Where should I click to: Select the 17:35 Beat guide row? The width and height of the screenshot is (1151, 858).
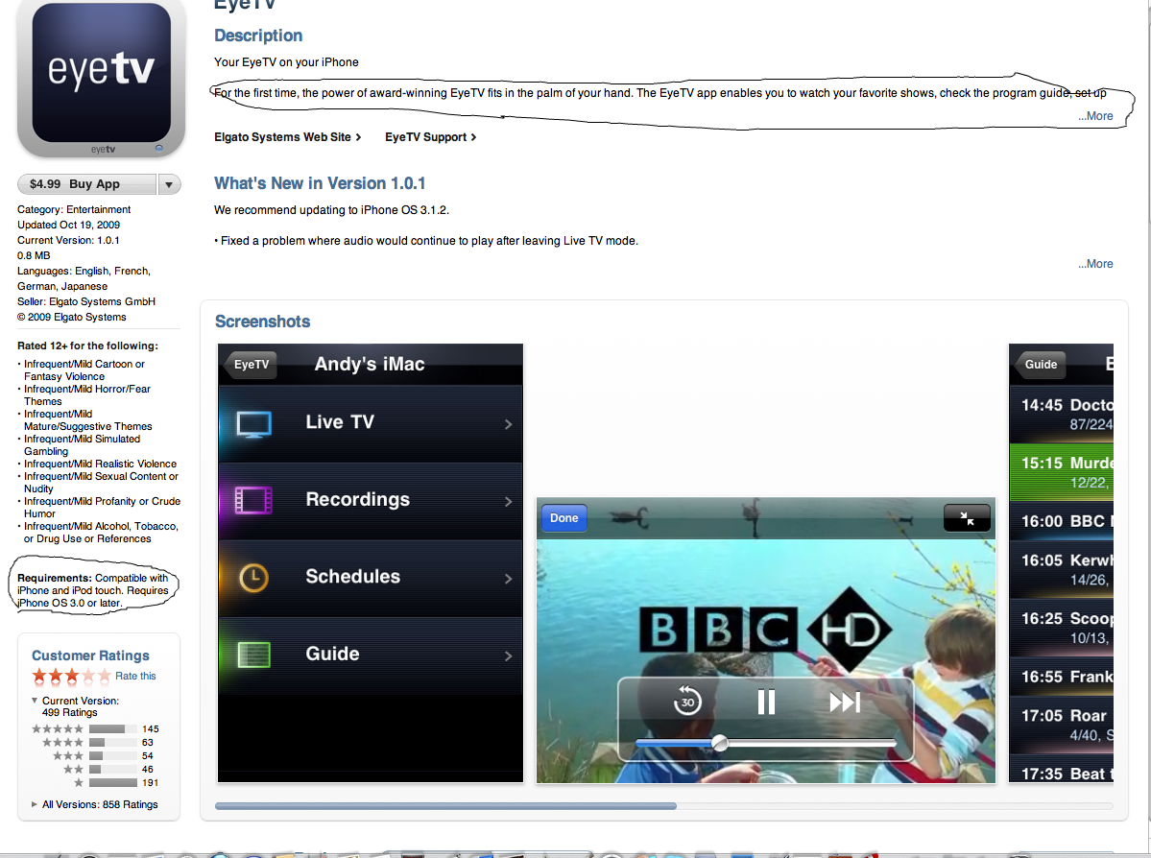(1062, 770)
